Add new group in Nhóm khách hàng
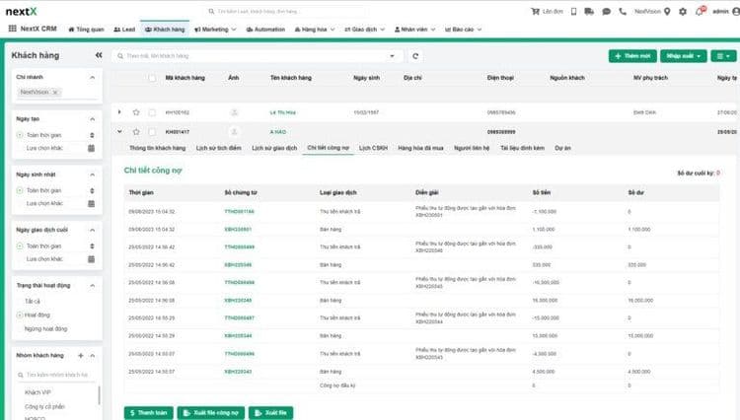740x420 pixels. point(81,355)
